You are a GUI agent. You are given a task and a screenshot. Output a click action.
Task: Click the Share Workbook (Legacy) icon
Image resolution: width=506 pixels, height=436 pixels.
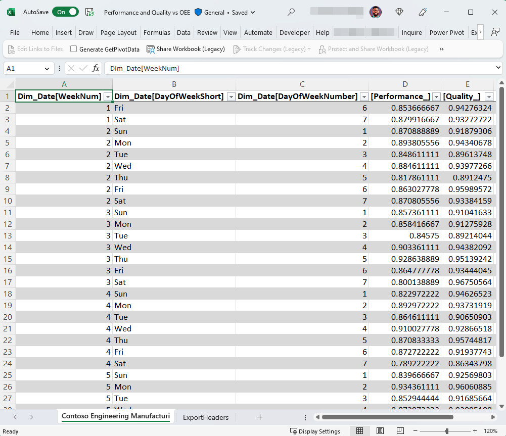151,49
